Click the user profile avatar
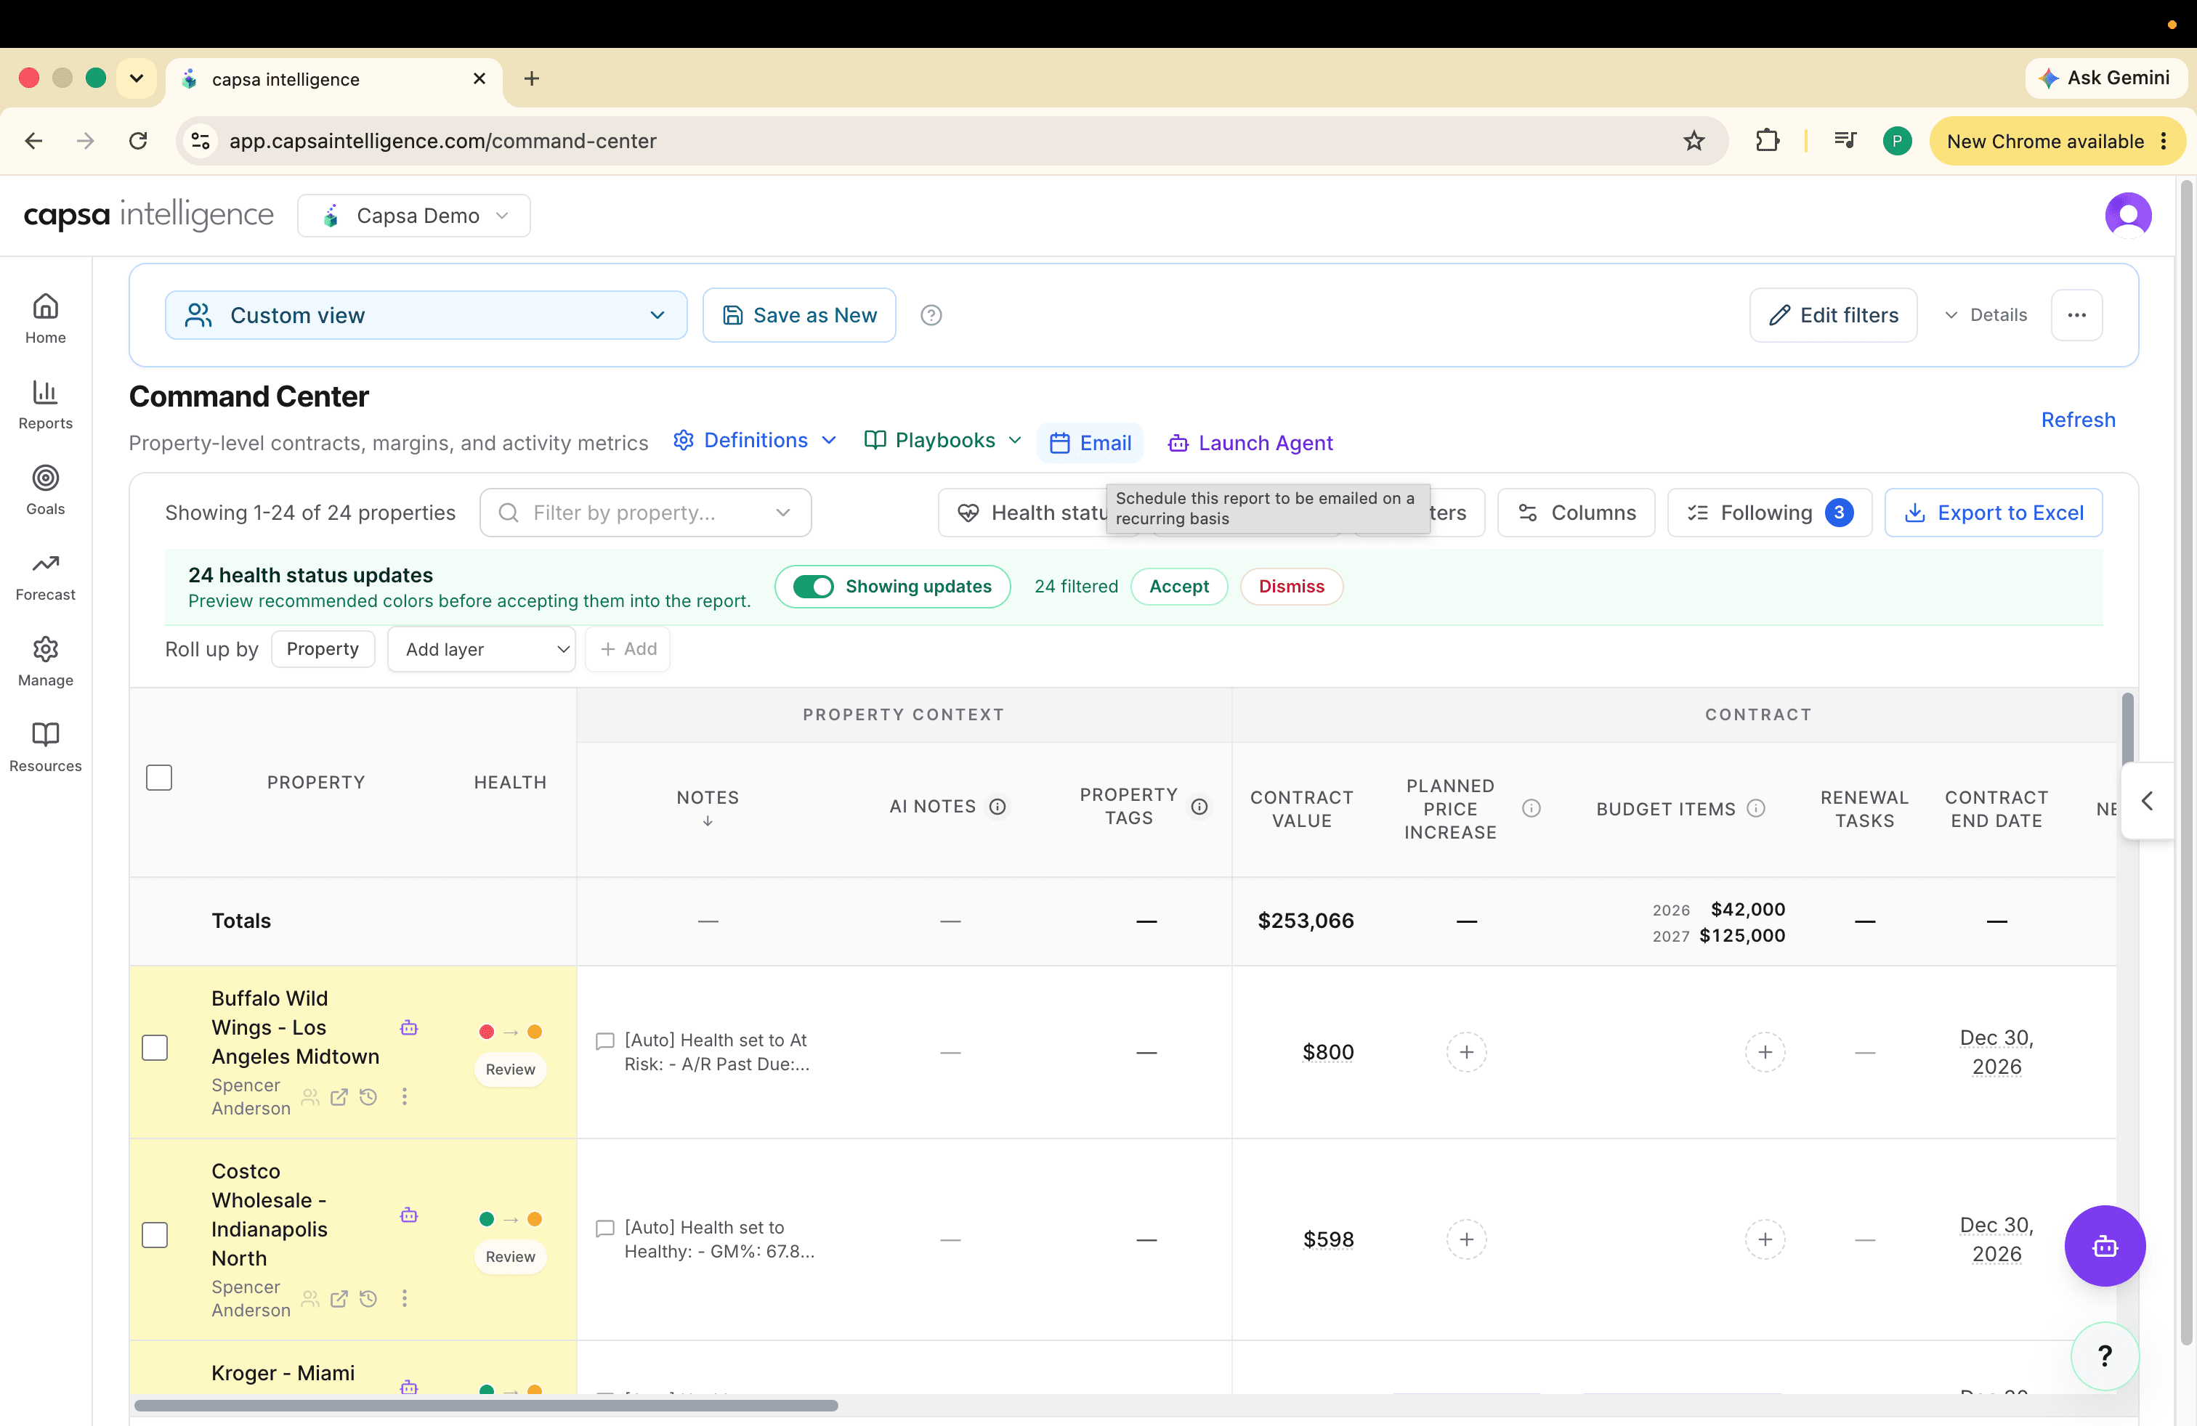This screenshot has width=2197, height=1426. click(2128, 215)
